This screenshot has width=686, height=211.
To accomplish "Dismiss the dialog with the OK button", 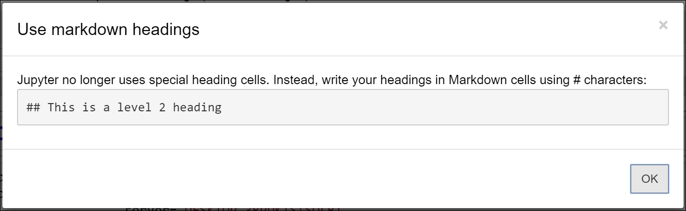I will pyautogui.click(x=649, y=179).
